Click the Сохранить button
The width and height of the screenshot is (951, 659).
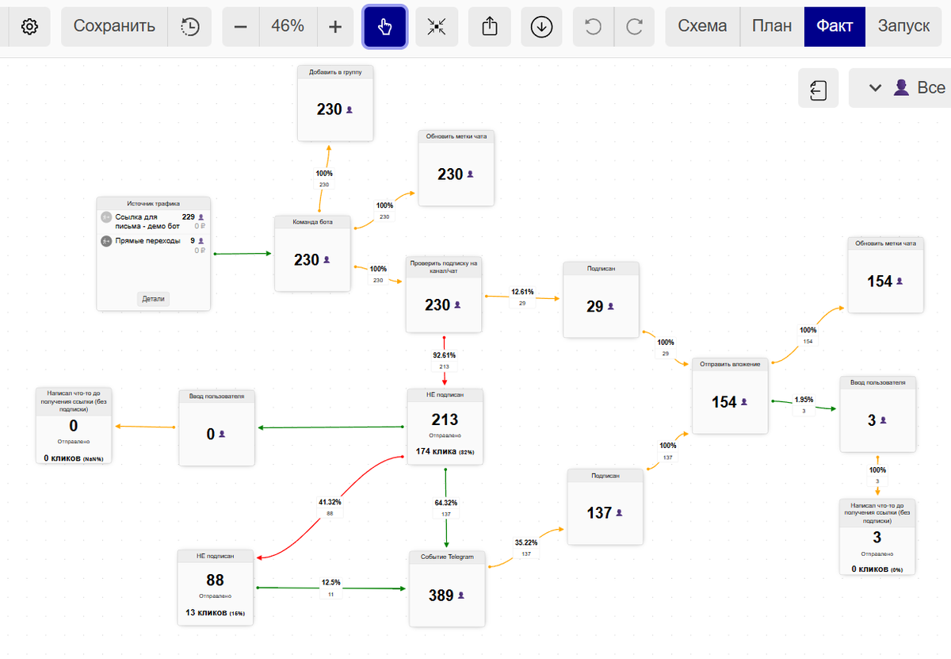click(x=114, y=26)
